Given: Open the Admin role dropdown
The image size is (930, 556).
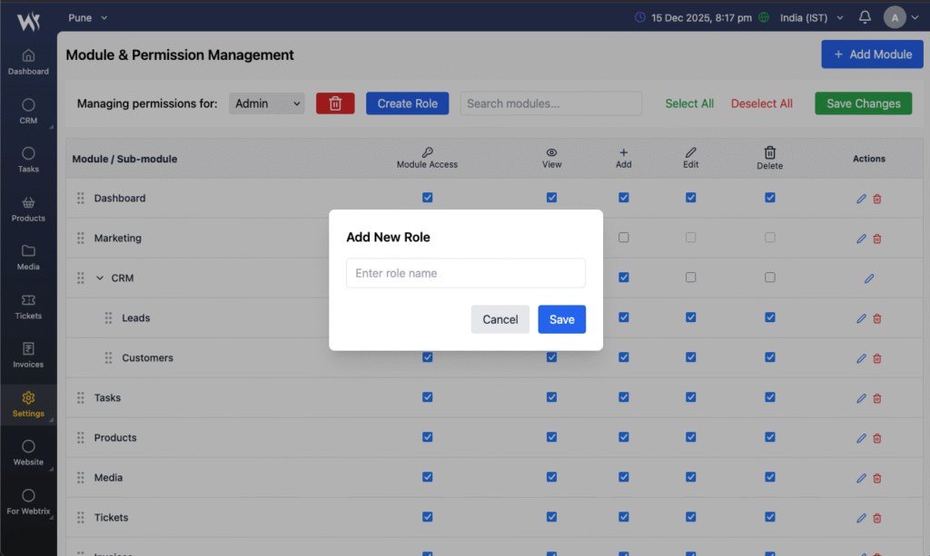Looking at the screenshot, I should pyautogui.click(x=267, y=103).
